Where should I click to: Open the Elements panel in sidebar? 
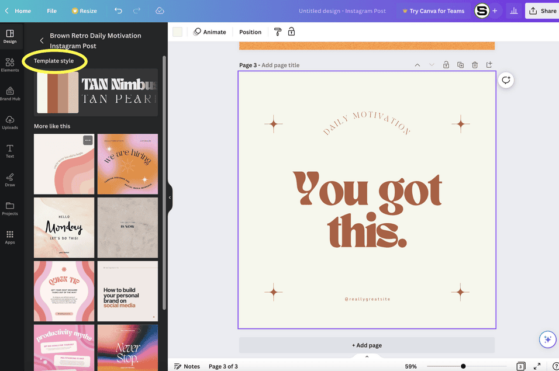[x=10, y=65]
